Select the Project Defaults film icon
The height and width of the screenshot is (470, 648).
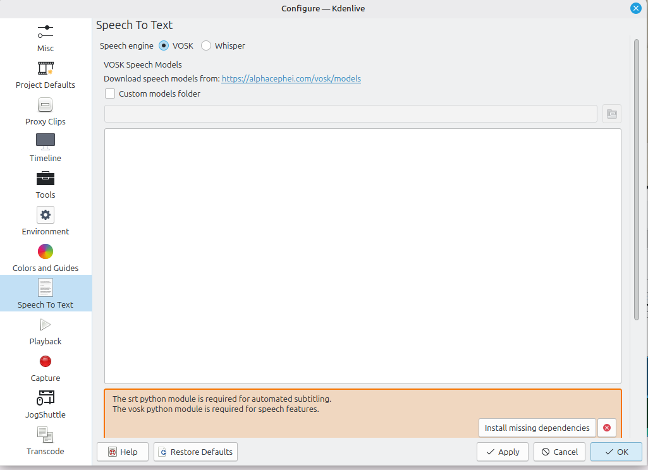click(x=46, y=68)
